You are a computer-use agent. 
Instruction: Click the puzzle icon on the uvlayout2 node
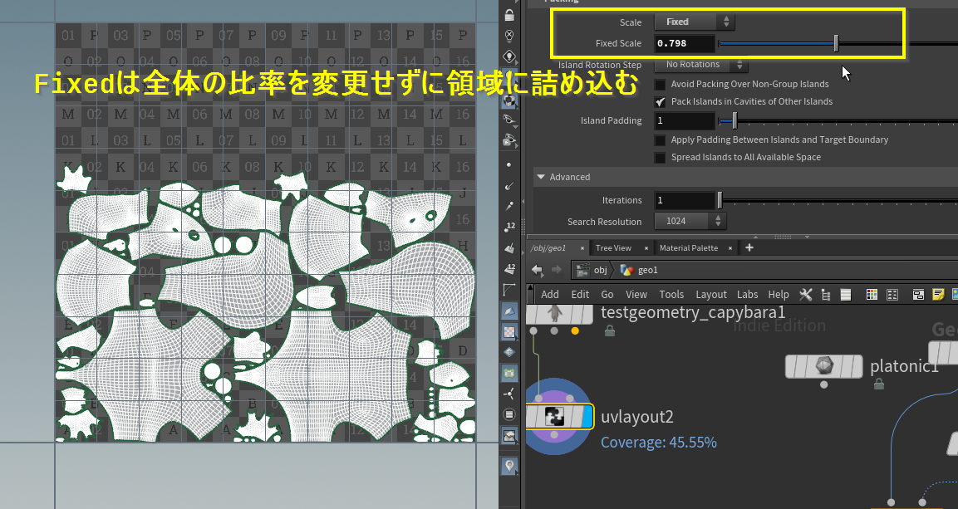click(554, 417)
